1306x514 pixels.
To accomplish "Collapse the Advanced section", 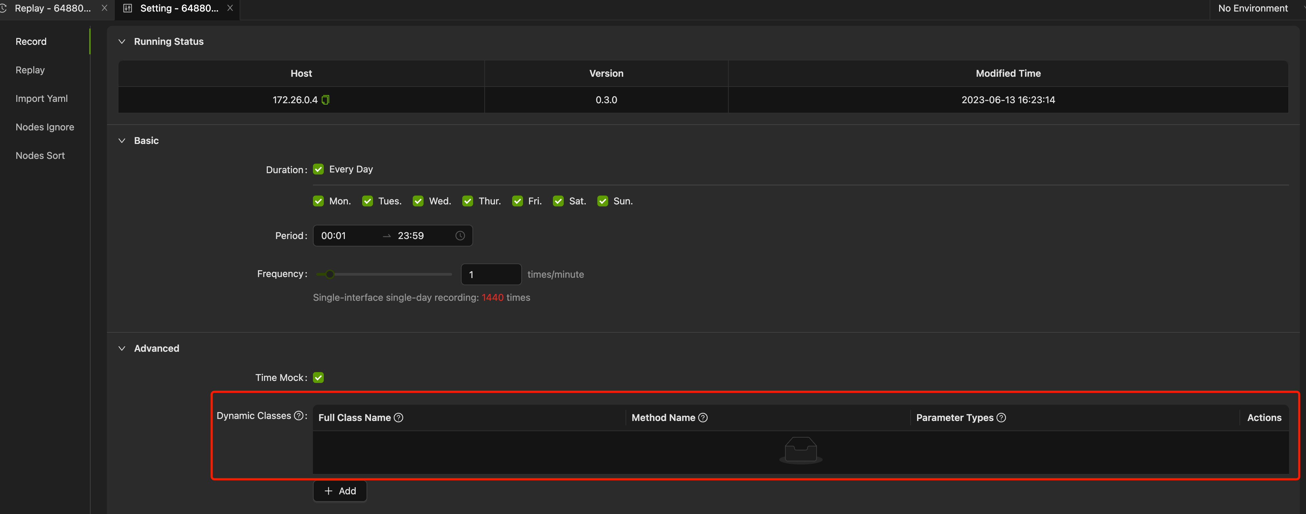I will pos(122,349).
